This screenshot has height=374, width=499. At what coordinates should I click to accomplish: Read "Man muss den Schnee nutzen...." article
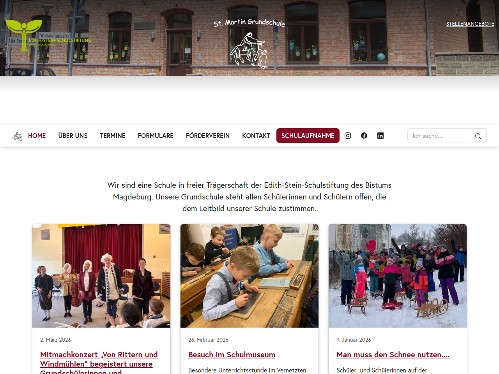393,355
